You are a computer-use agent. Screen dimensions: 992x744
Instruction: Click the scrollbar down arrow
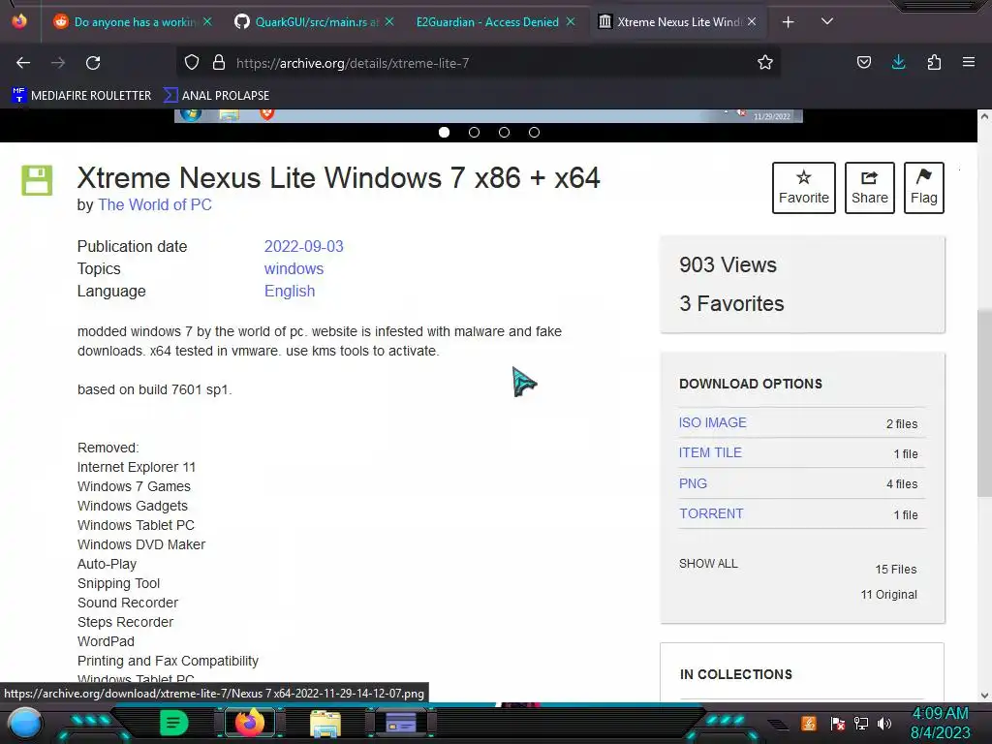tap(984, 696)
